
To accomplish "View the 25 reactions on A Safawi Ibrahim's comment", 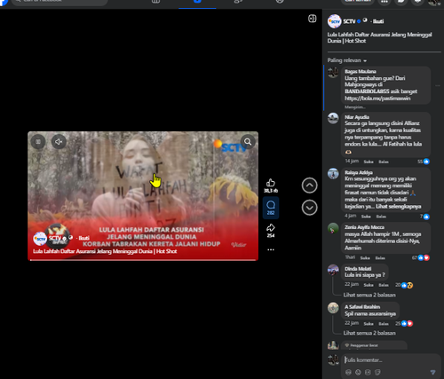I will coord(404,323).
